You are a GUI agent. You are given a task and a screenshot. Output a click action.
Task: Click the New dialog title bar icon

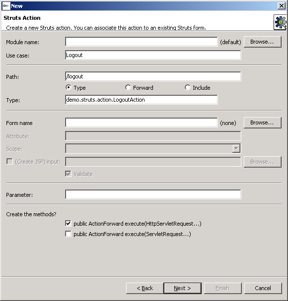(x=6, y=6)
